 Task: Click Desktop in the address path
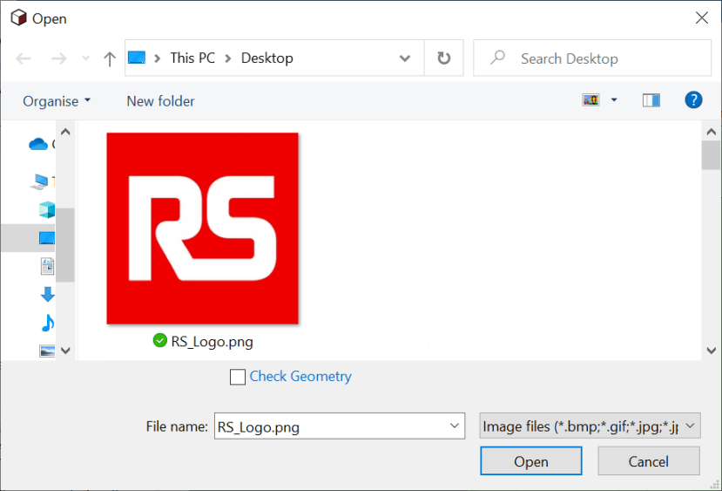267,58
